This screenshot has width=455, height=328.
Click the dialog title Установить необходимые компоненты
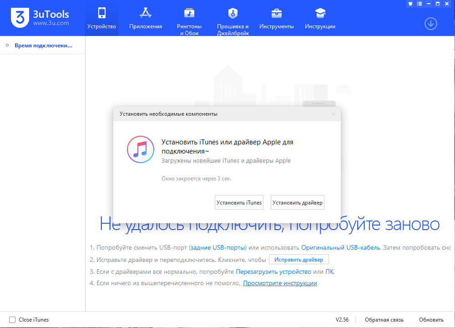click(x=169, y=114)
